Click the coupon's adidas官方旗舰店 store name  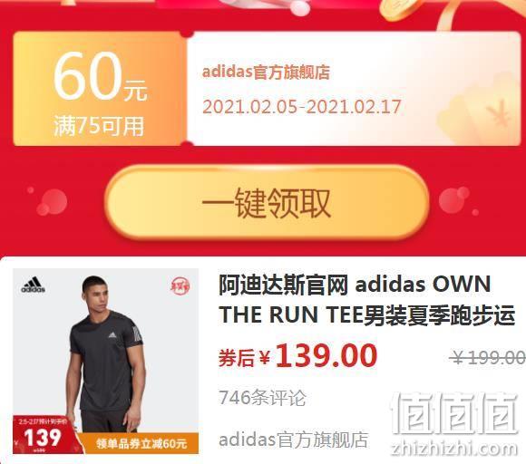pos(266,72)
